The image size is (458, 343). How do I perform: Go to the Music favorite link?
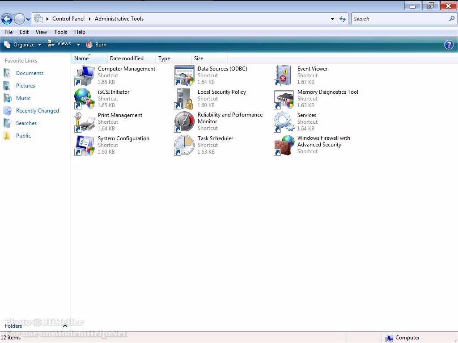(23, 98)
